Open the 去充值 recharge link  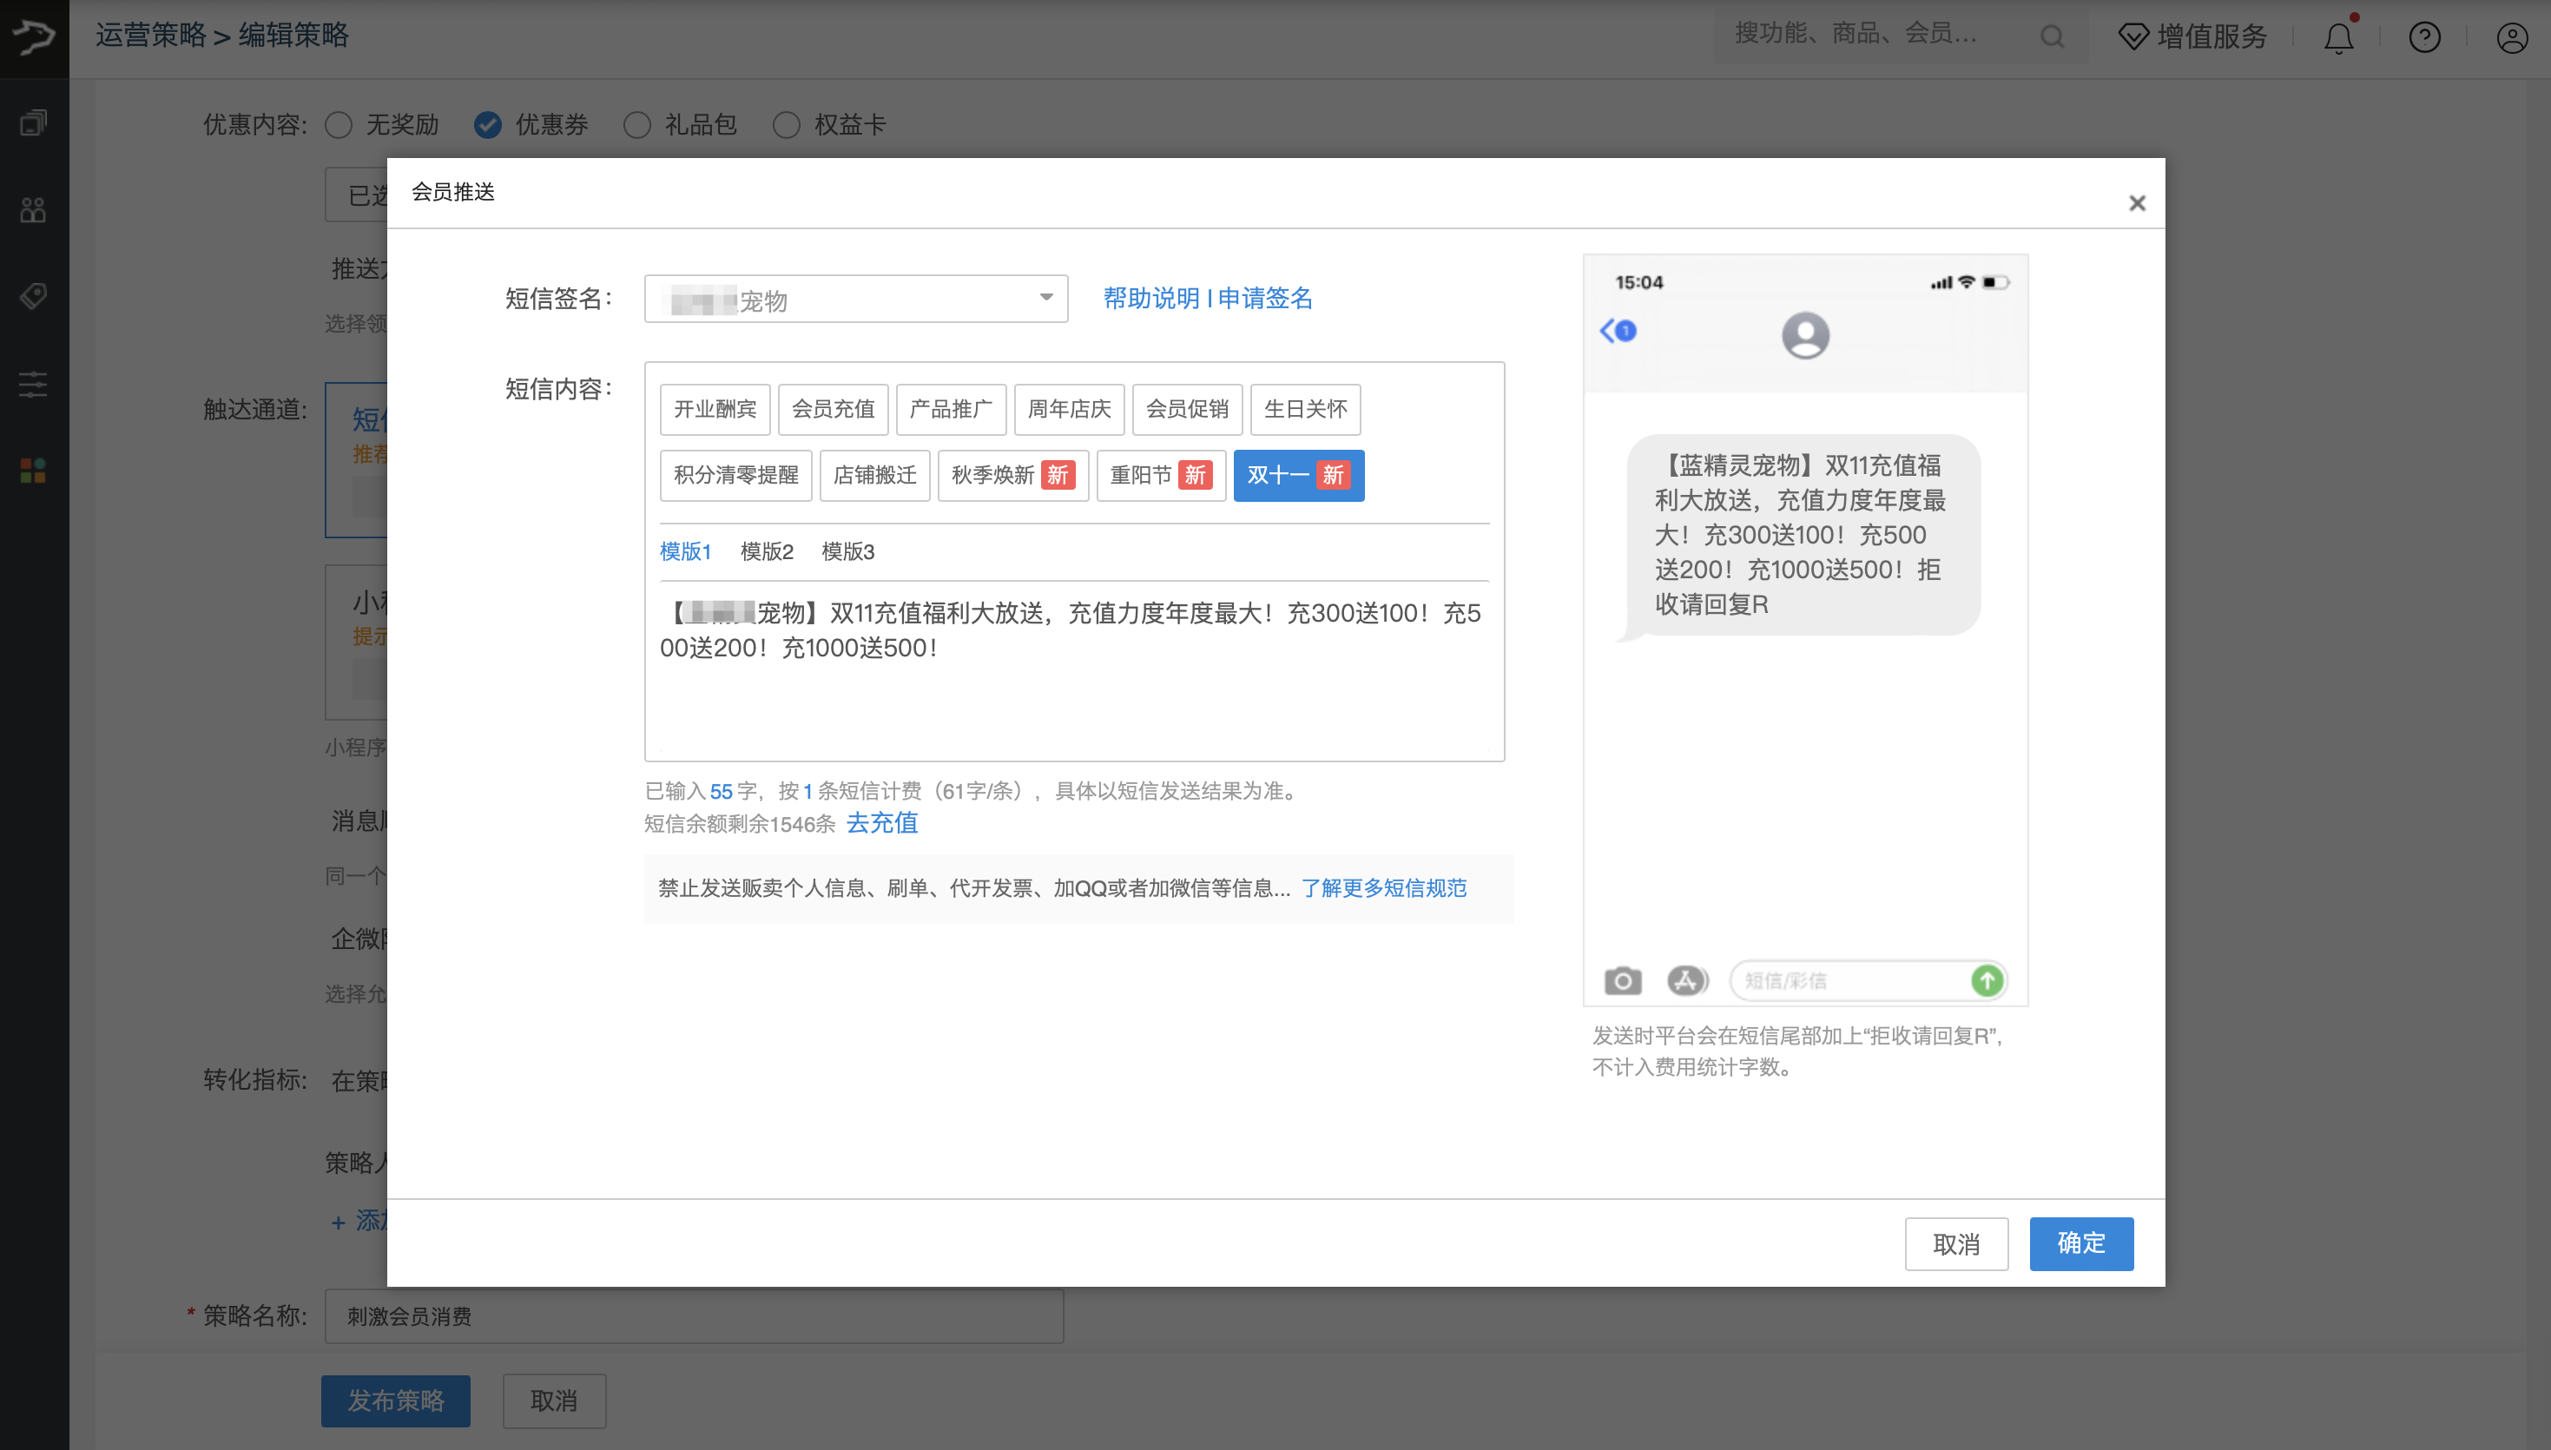click(881, 824)
